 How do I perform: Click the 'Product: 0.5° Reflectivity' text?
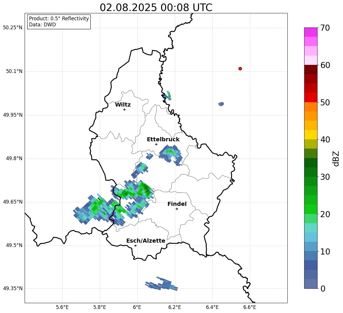click(59, 18)
